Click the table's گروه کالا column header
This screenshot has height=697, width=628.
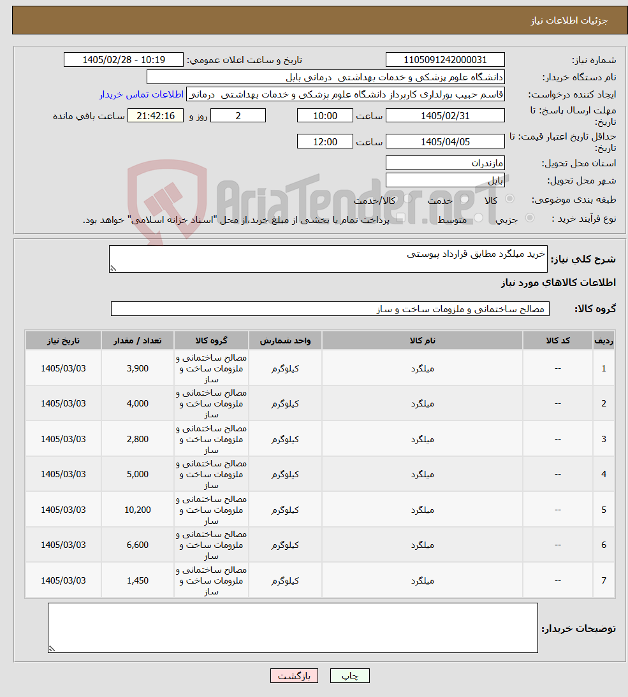211,340
